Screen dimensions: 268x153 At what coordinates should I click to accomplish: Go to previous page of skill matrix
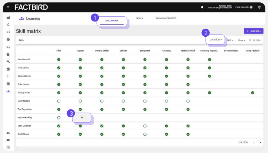tap(254, 142)
